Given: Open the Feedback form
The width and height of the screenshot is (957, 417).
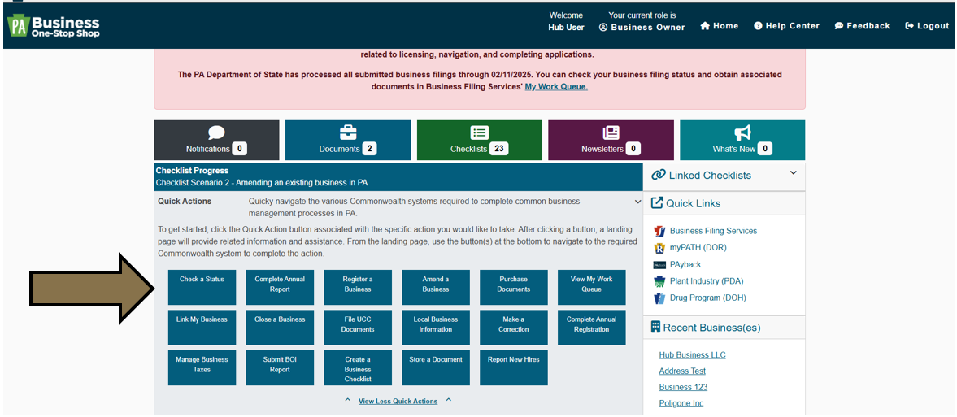Looking at the screenshot, I should (x=863, y=26).
